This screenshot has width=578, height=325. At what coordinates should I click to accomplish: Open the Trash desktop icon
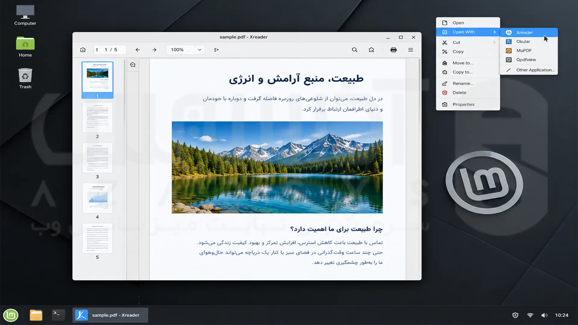pos(25,79)
